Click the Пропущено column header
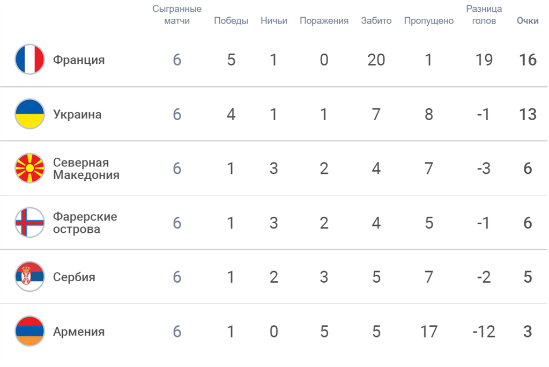Viewport: 549px width, 367px height. coord(429,21)
